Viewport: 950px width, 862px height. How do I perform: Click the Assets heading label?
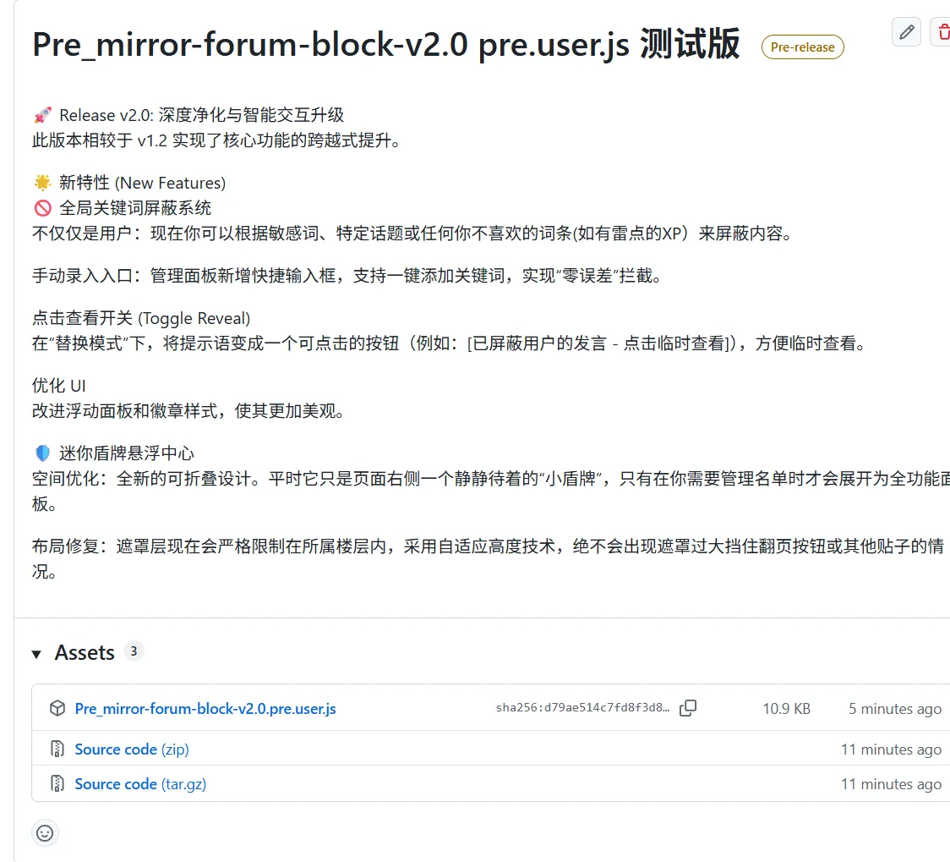point(85,653)
